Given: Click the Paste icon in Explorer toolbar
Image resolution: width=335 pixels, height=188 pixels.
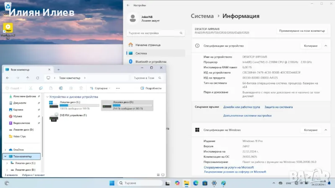Looking at the screenshot, I should tap(51, 88).
